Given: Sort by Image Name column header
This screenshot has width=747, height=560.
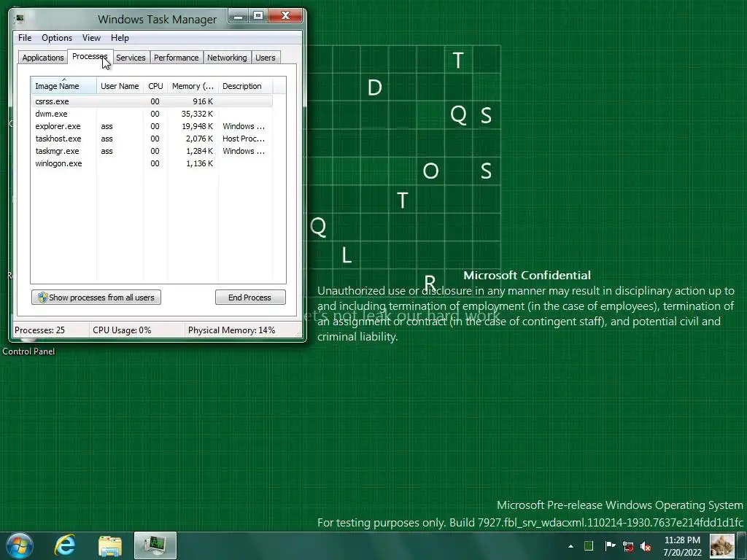Looking at the screenshot, I should (x=64, y=86).
